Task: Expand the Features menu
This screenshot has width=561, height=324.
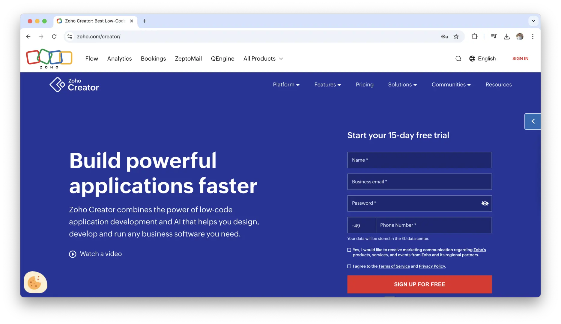Action: pos(327,85)
